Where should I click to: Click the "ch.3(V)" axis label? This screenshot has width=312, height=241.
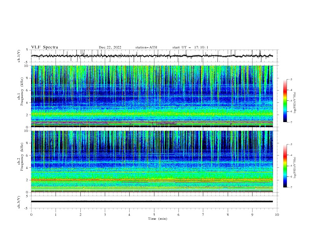click(19, 202)
